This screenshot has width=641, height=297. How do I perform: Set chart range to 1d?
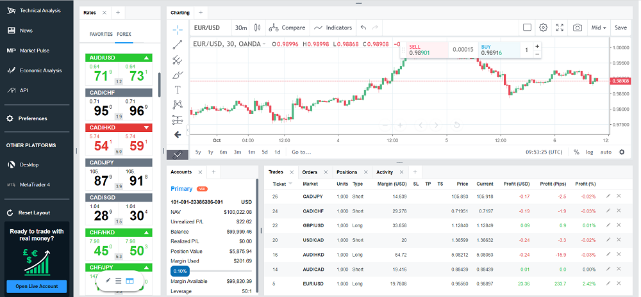[277, 152]
